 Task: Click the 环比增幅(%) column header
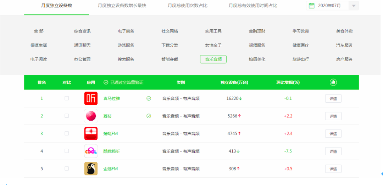(x=288, y=82)
